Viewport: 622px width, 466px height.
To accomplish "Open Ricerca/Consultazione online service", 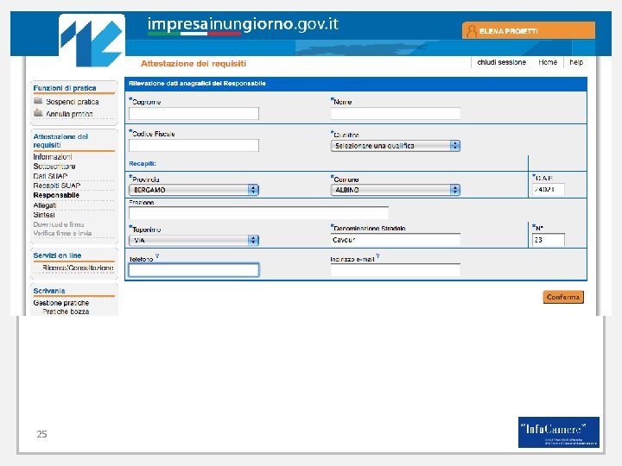I will (x=78, y=268).
